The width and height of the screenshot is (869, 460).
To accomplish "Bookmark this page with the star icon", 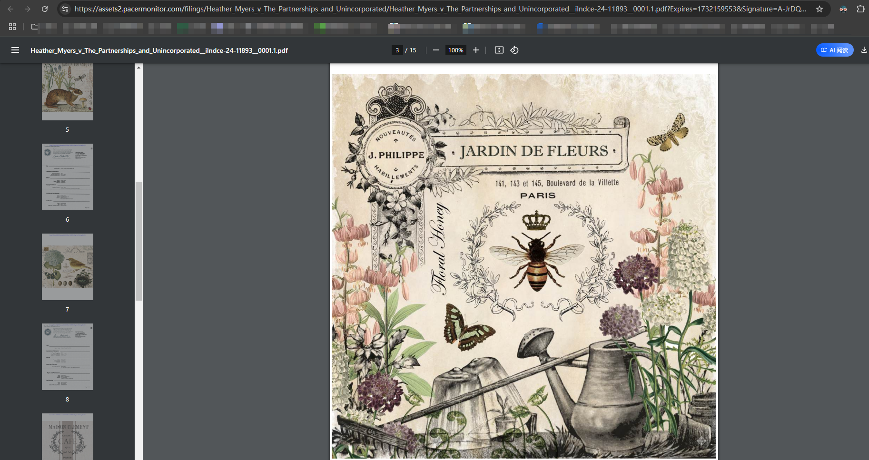I will click(820, 9).
